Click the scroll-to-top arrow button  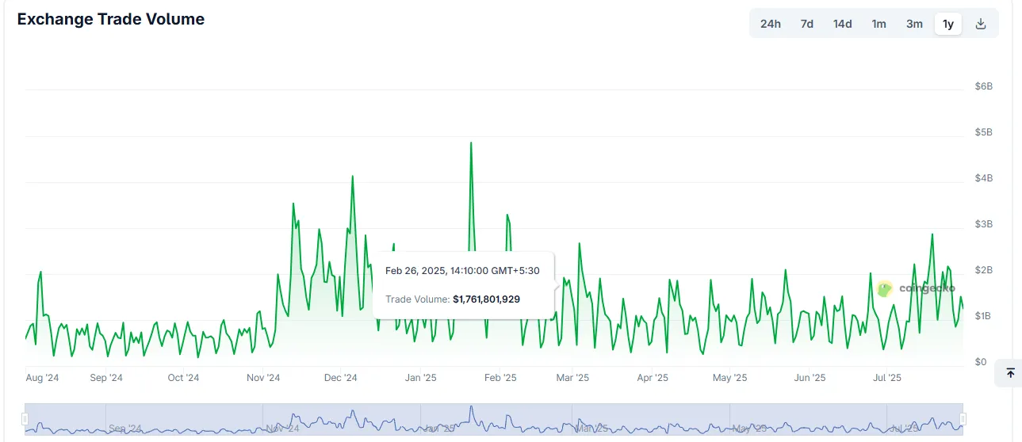point(1009,372)
